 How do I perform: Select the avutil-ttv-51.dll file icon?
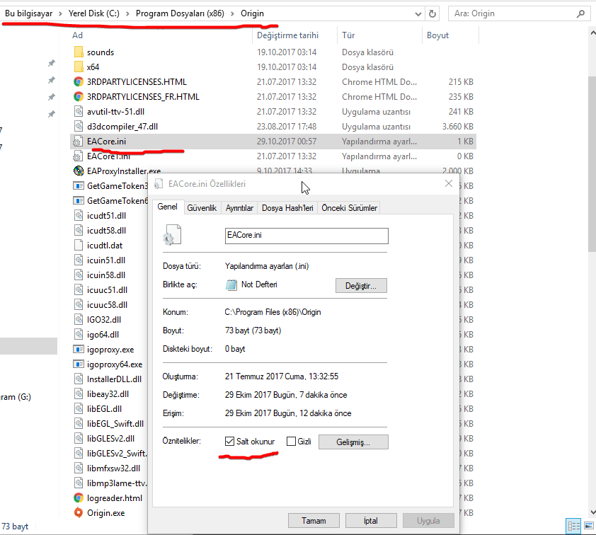79,111
